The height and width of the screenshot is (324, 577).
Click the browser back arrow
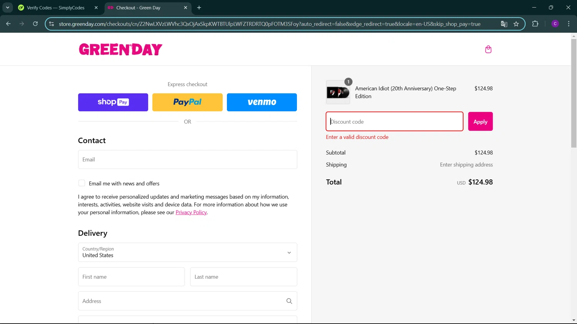pos(8,24)
